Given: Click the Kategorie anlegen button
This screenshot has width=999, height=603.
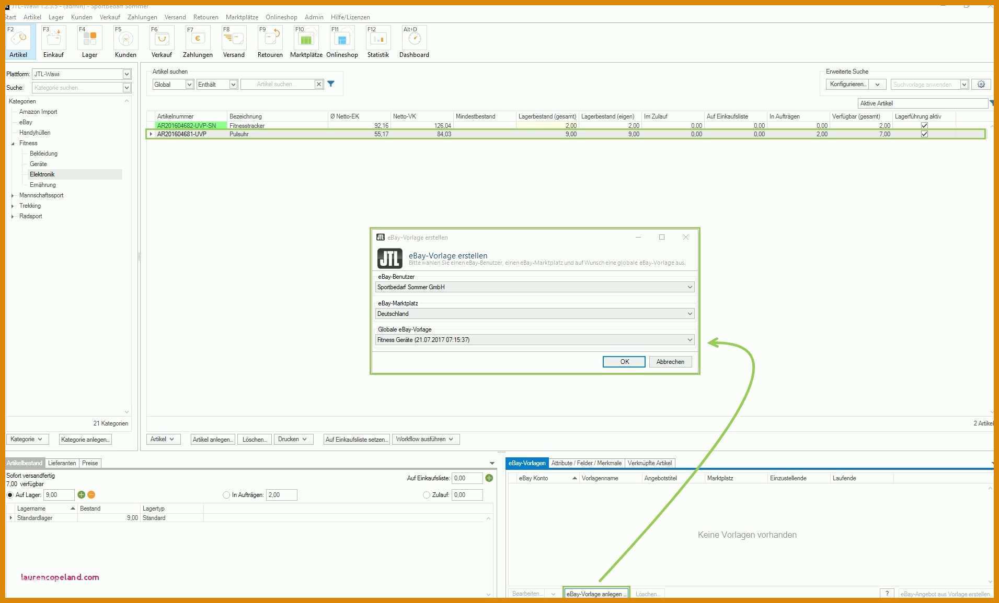Looking at the screenshot, I should pos(85,440).
